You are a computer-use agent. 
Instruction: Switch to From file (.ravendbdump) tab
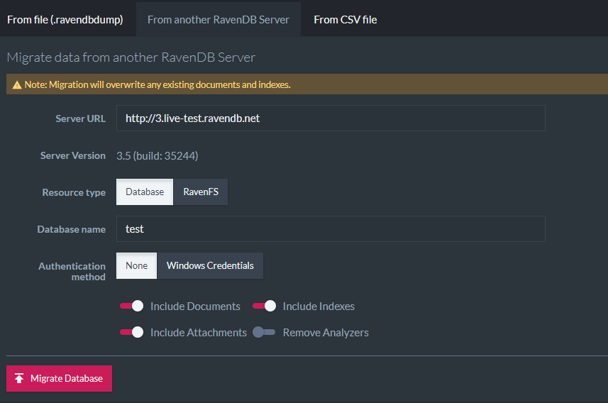pyautogui.click(x=65, y=19)
